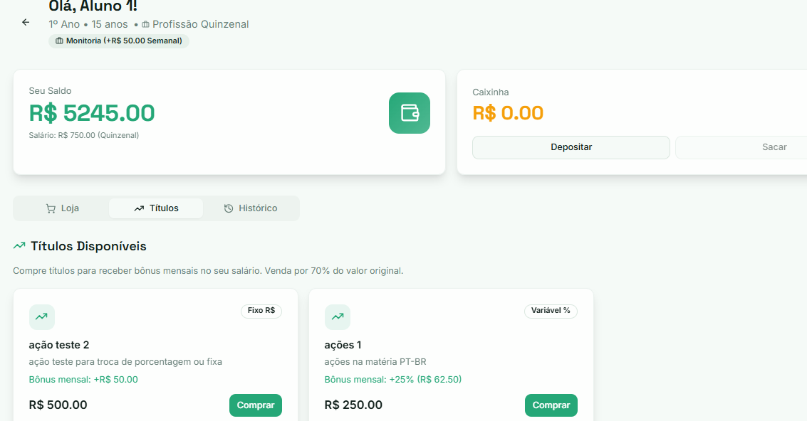The width and height of the screenshot is (807, 421).
Task: Click the history clock icon
Action: 229,208
